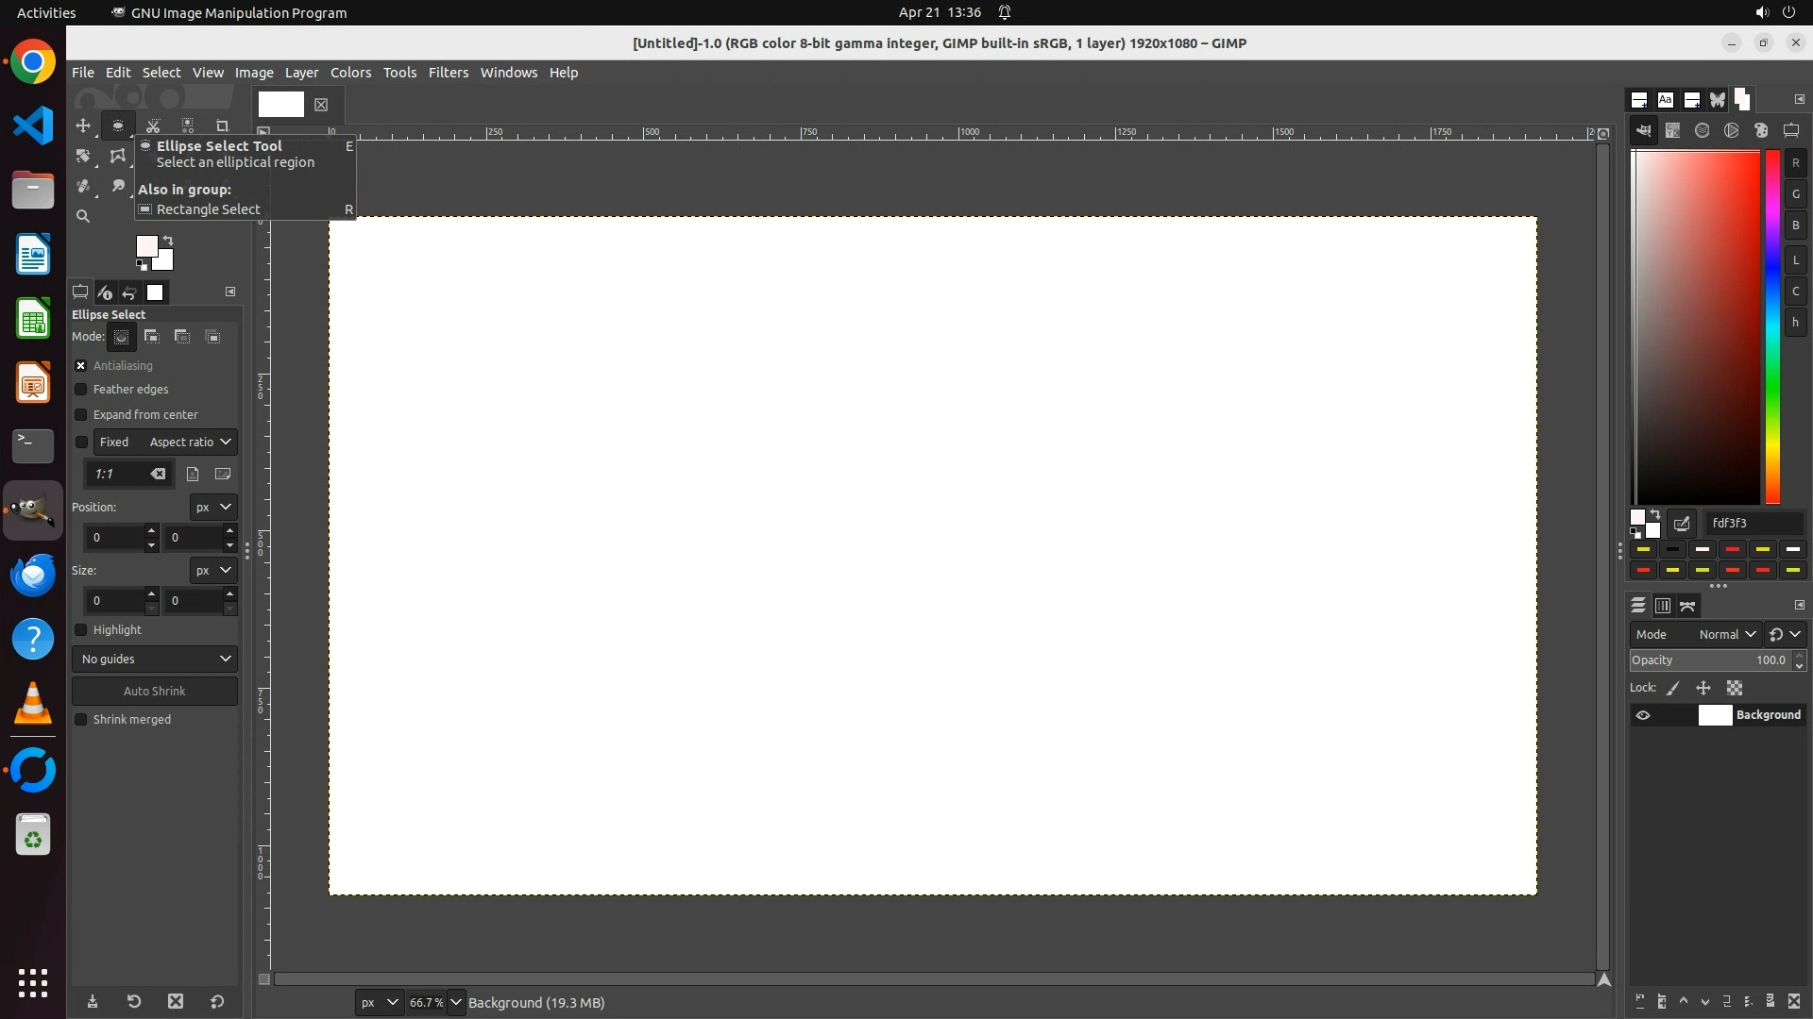Toggle the Antialiasing checkbox
The height and width of the screenshot is (1019, 1813).
tap(81, 366)
